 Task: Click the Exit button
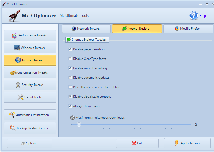coord(137,143)
